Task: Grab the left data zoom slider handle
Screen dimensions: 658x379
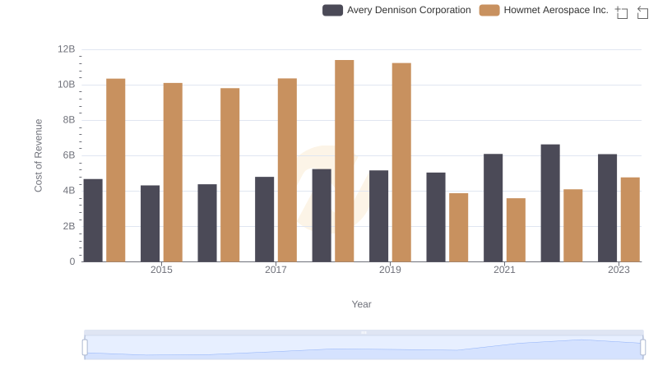Action: [85, 348]
